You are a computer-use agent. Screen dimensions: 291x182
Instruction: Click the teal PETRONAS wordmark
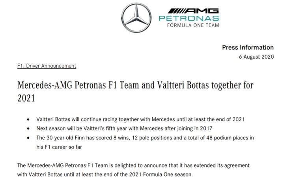[188, 19]
